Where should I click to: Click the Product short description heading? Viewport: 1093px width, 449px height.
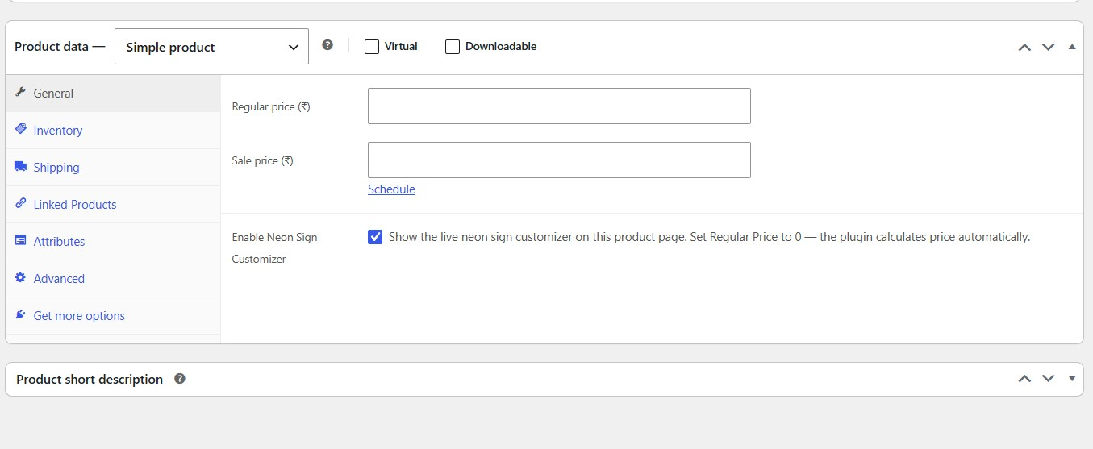coord(90,379)
